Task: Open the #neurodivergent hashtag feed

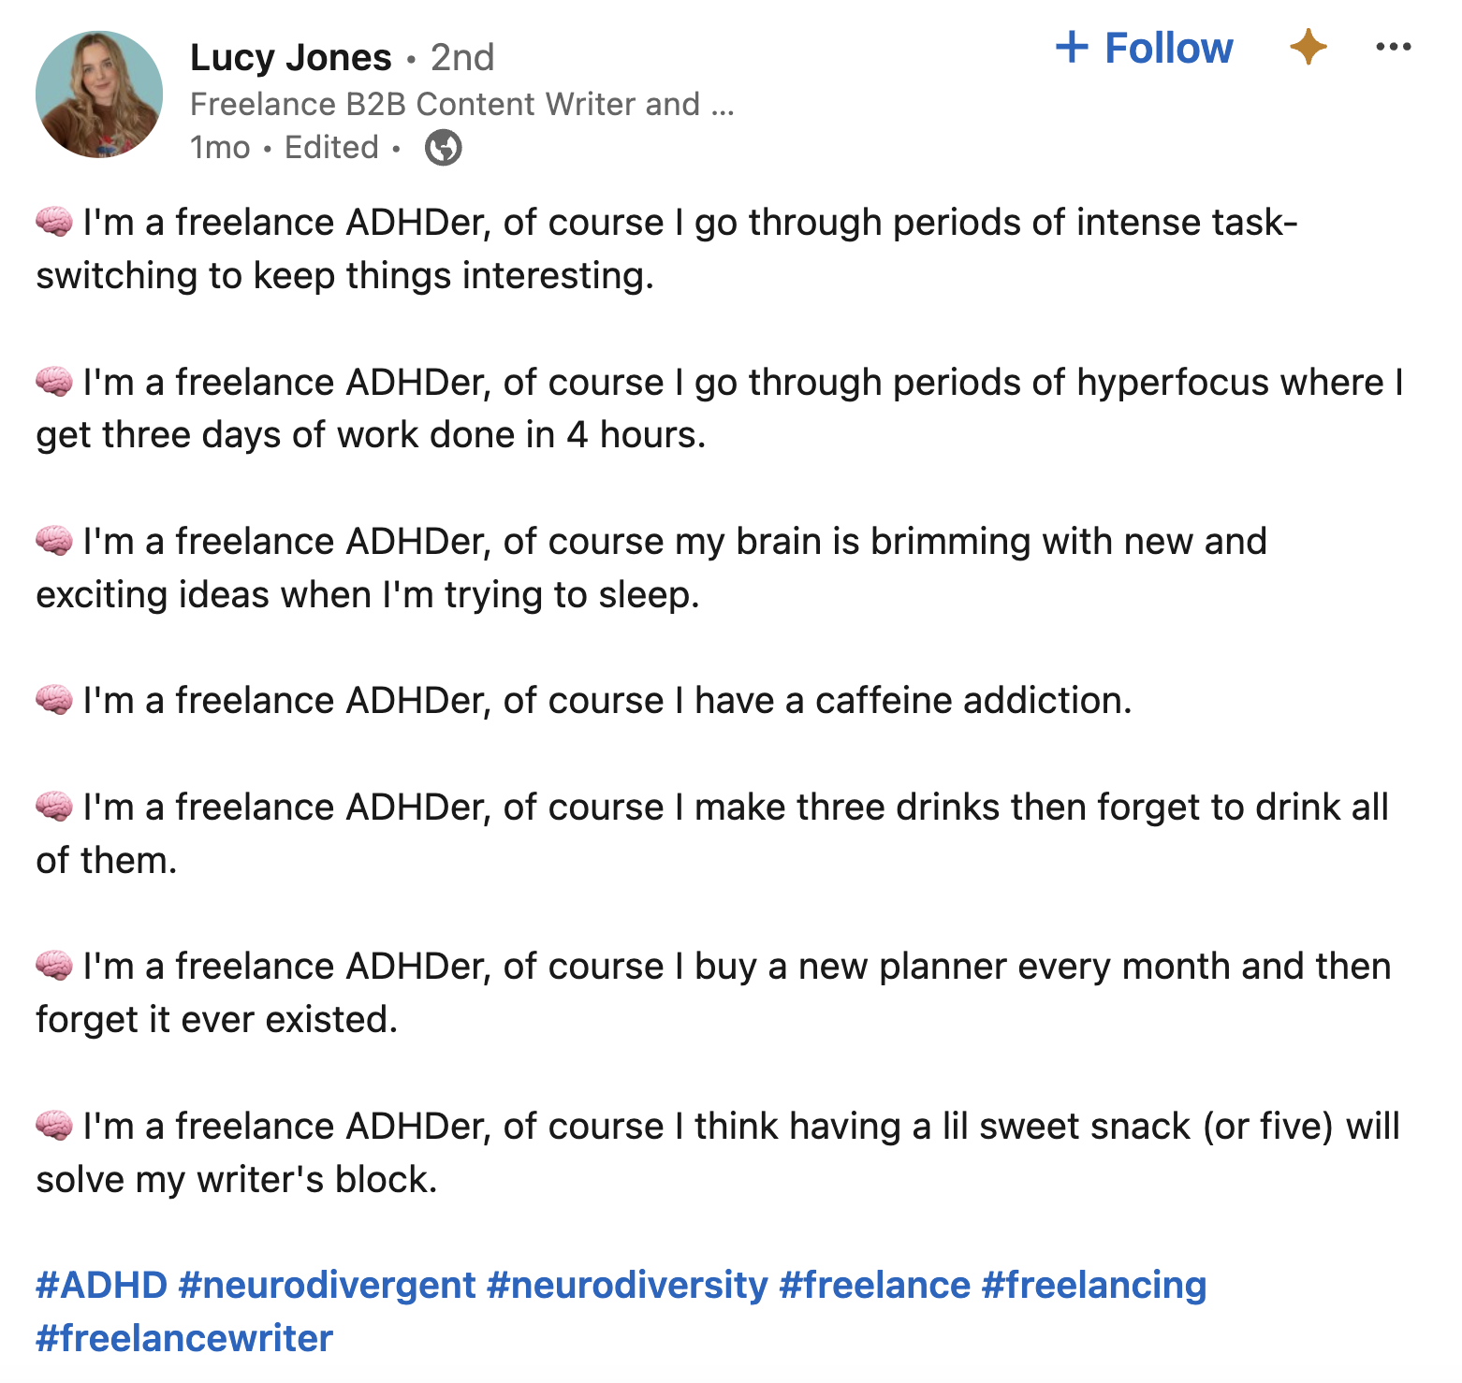Action: click(328, 1285)
